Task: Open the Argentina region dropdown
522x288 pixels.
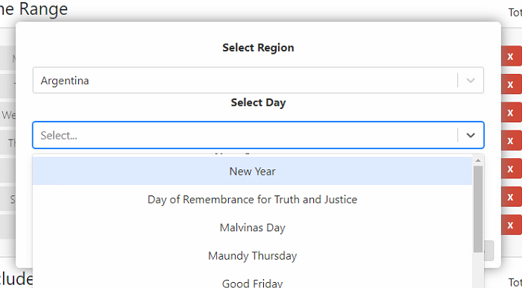Action: 258,81
